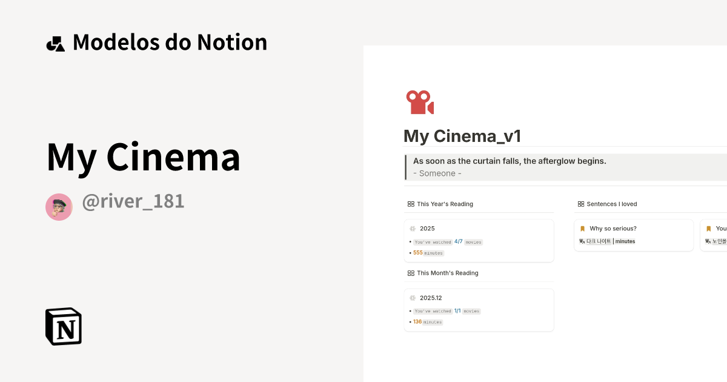Screen dimensions: 727x382
Task: Select the speech-bubble icon before 다크 나이트
Action: click(583, 241)
